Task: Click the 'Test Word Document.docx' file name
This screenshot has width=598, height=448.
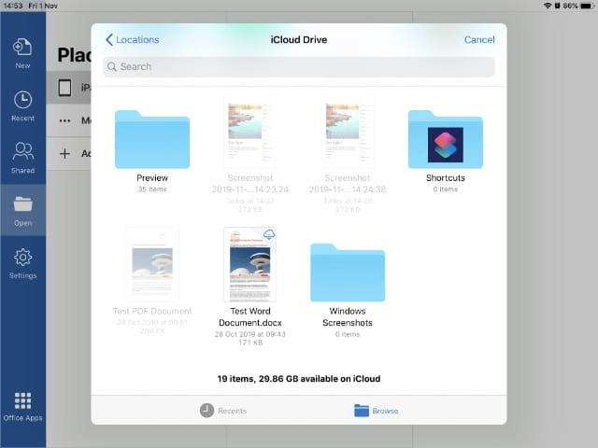Action: tap(250, 317)
